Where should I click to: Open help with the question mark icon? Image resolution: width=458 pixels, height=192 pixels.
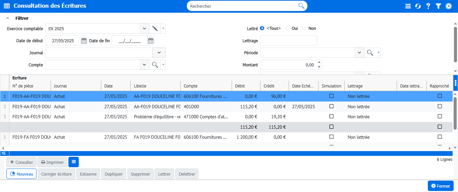(428, 6)
